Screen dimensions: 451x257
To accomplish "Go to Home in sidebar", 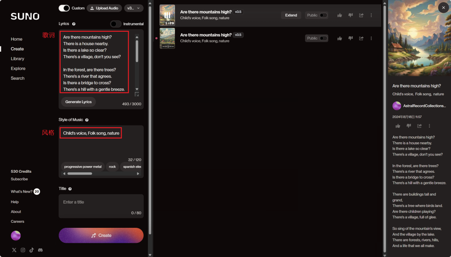I will pyautogui.click(x=17, y=39).
